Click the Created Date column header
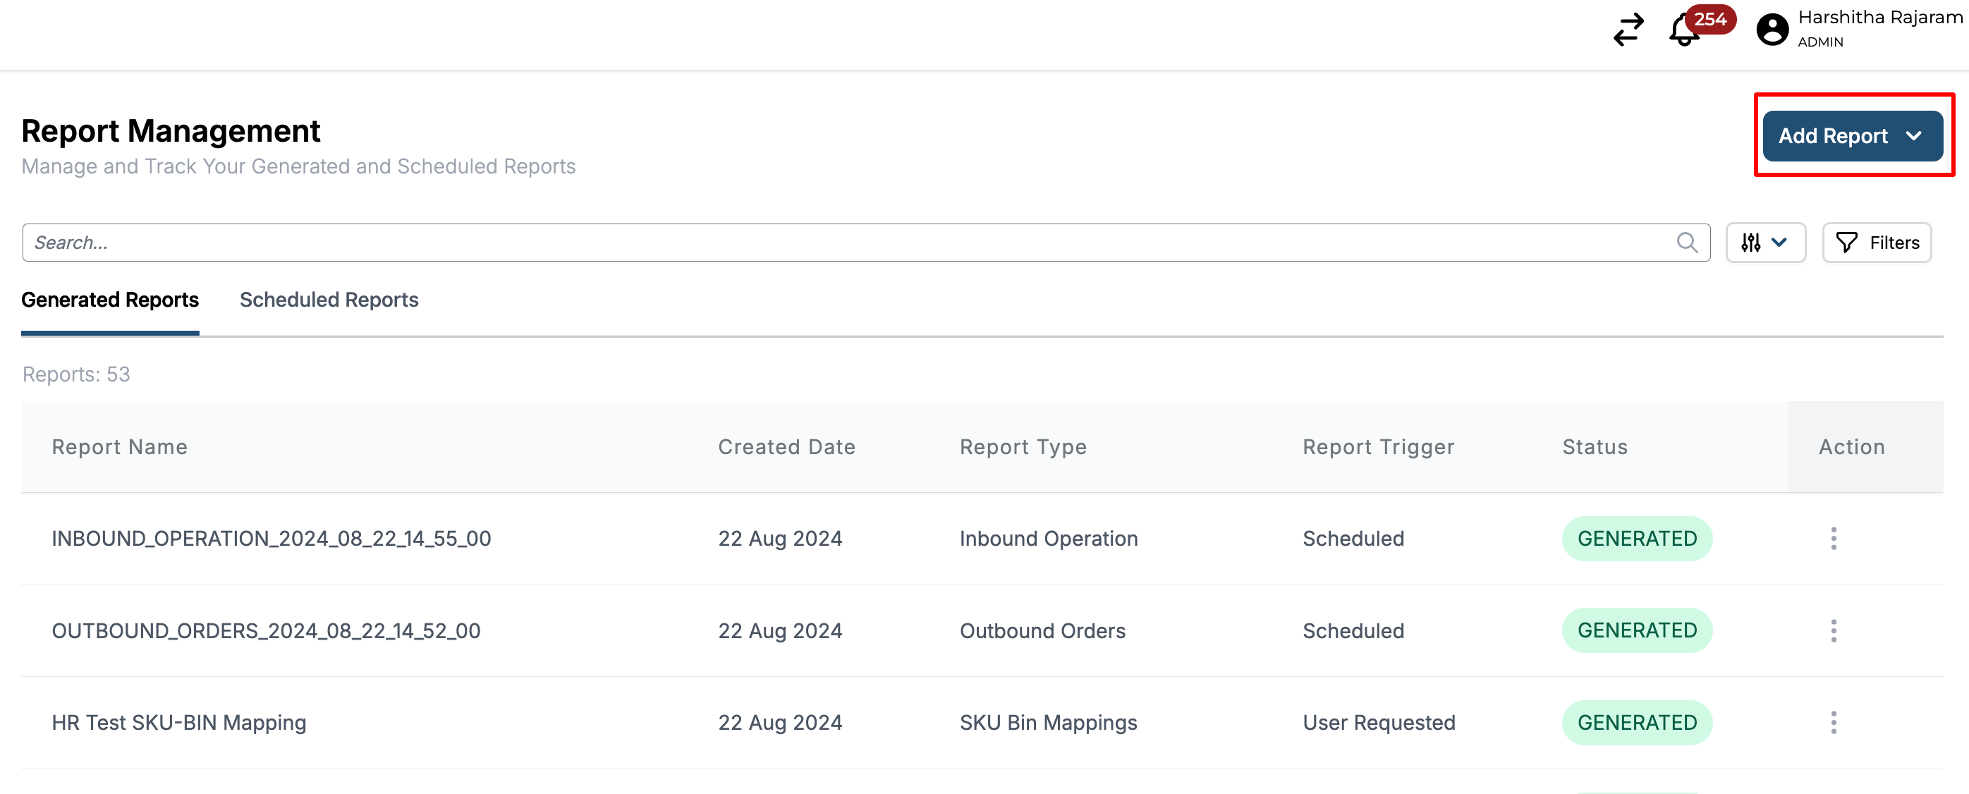This screenshot has width=1969, height=794. click(x=786, y=446)
